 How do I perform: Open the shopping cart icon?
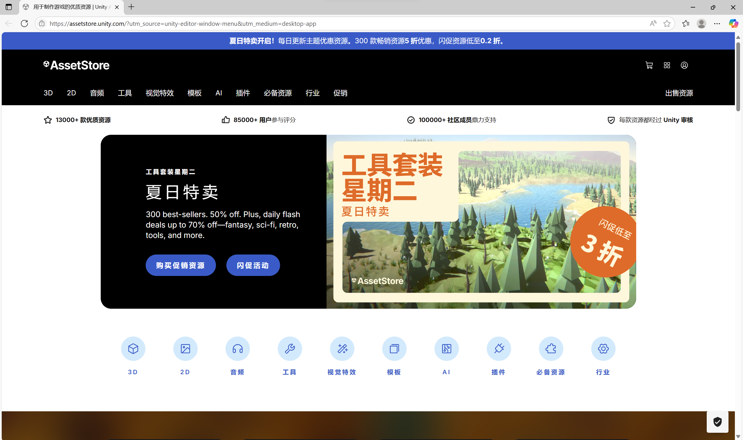649,65
